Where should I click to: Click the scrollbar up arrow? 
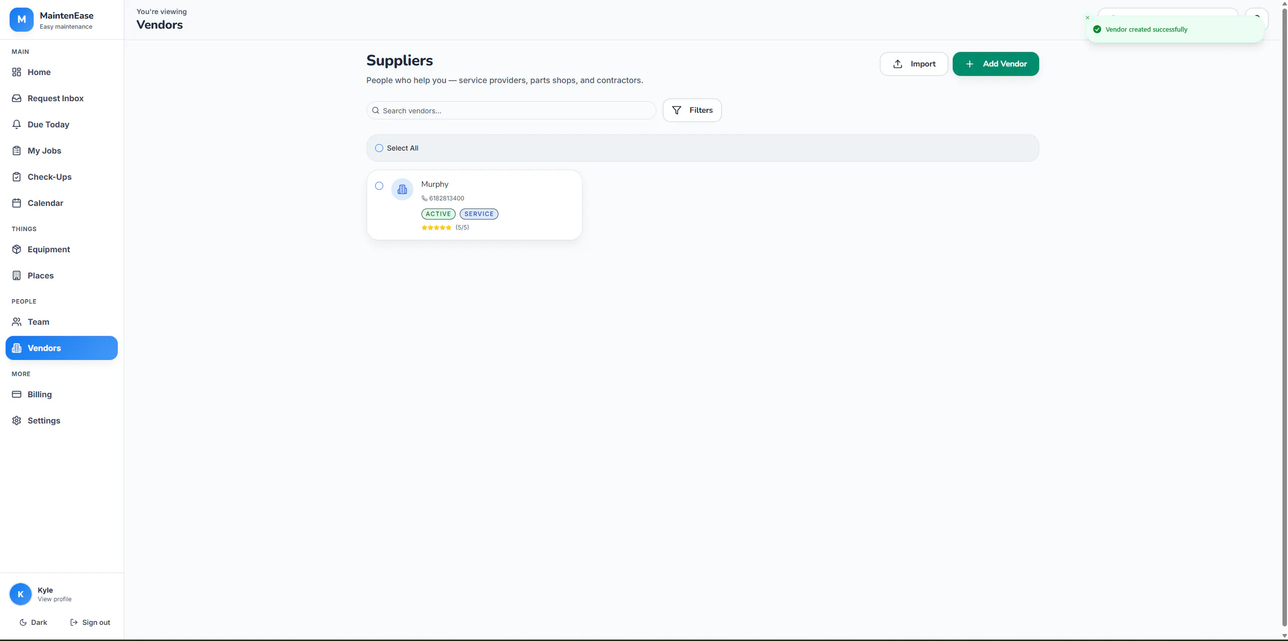click(1284, 4)
